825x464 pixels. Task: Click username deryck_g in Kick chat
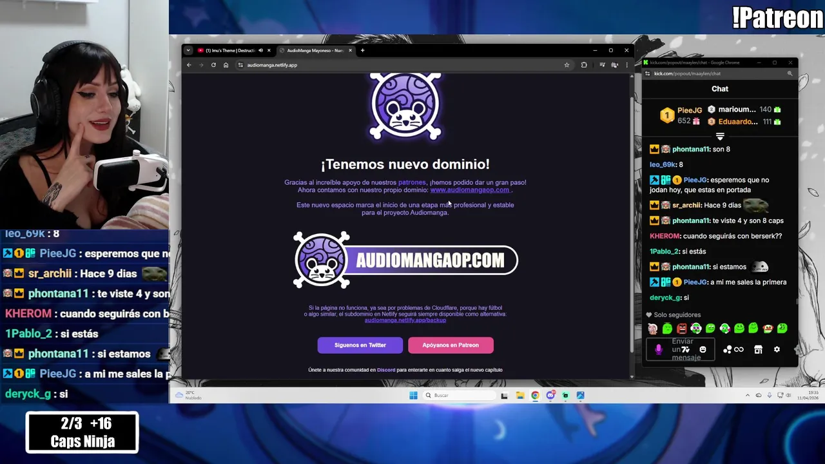tap(665, 298)
